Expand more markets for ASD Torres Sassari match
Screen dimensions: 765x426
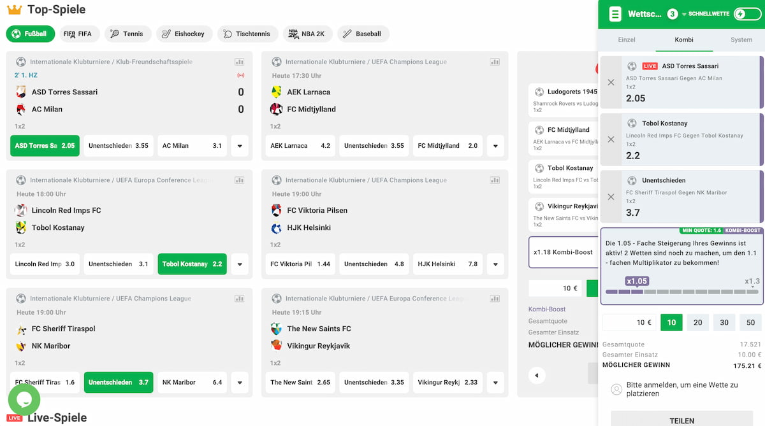coord(240,146)
